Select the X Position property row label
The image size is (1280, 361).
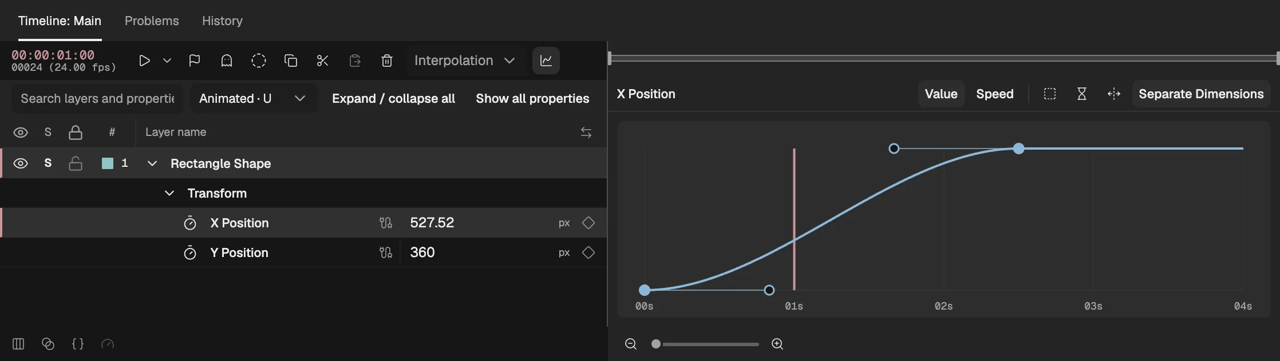pyautogui.click(x=239, y=223)
